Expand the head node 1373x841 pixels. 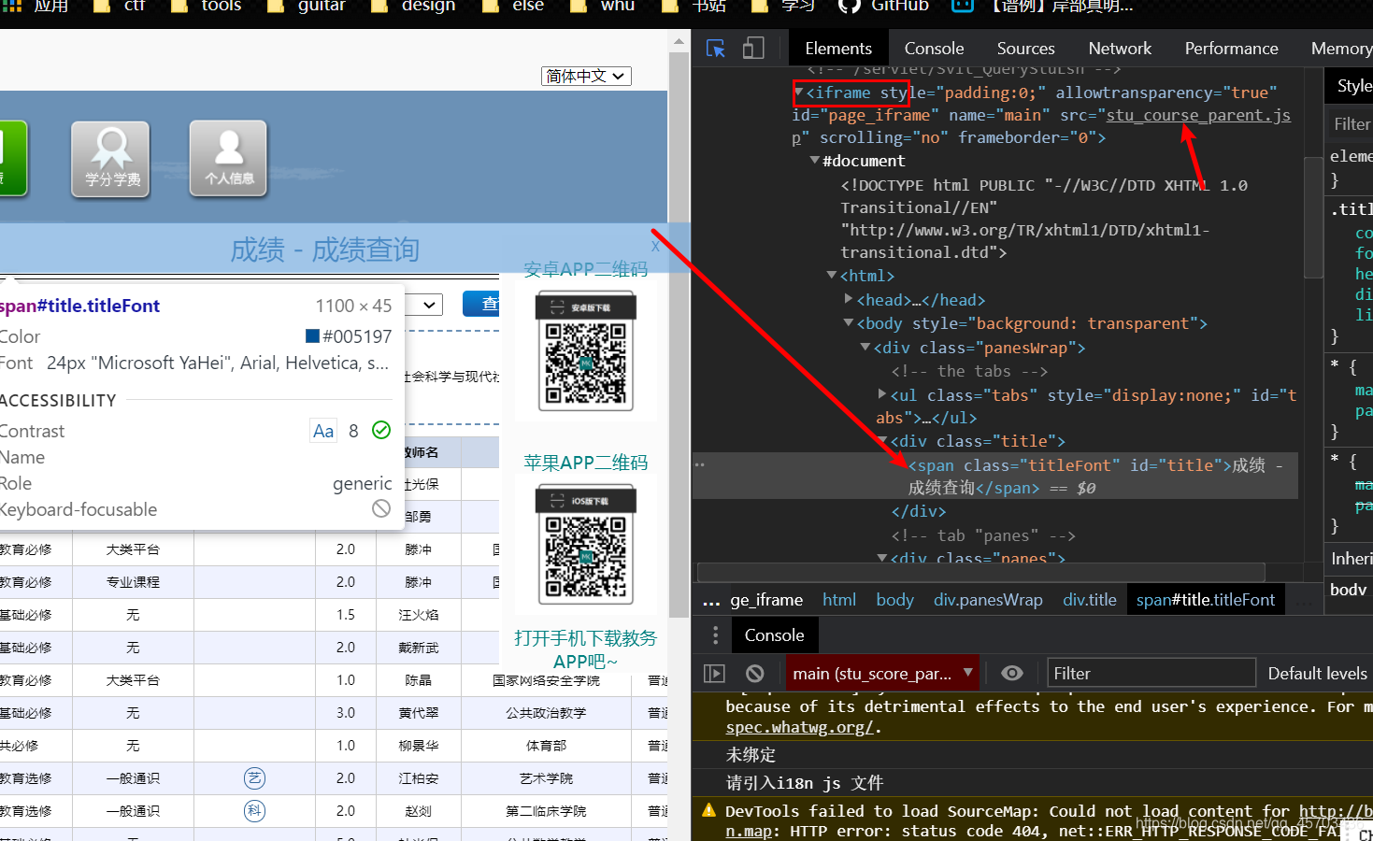[x=849, y=299]
